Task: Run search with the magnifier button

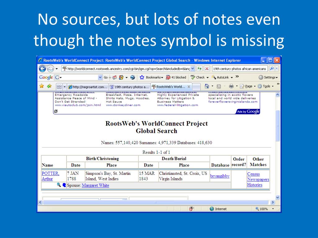Action: (272, 69)
